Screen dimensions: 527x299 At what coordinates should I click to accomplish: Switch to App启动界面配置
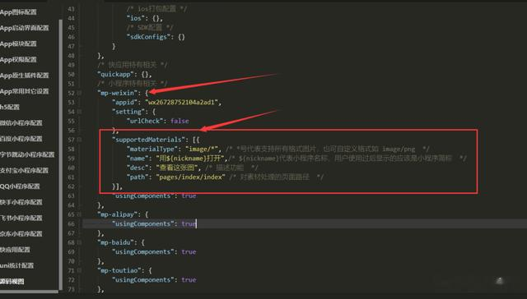(x=24, y=28)
